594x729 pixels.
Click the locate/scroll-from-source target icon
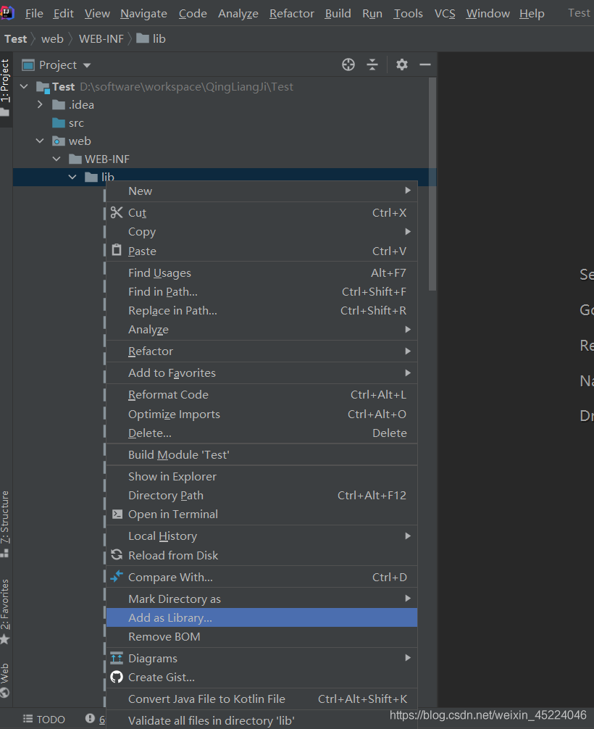348,64
